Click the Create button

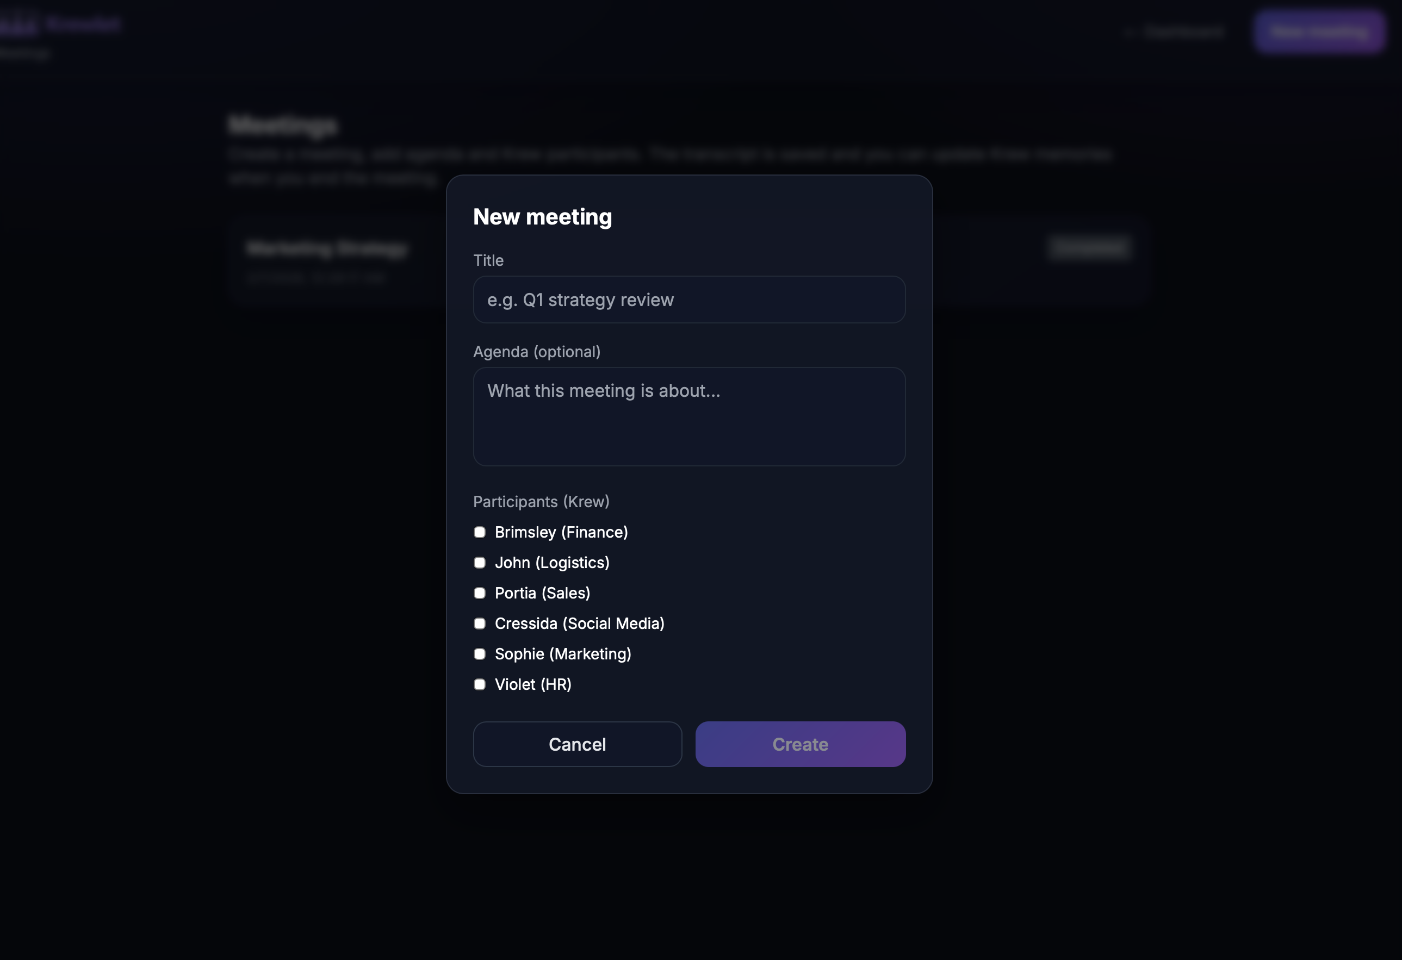coord(801,744)
